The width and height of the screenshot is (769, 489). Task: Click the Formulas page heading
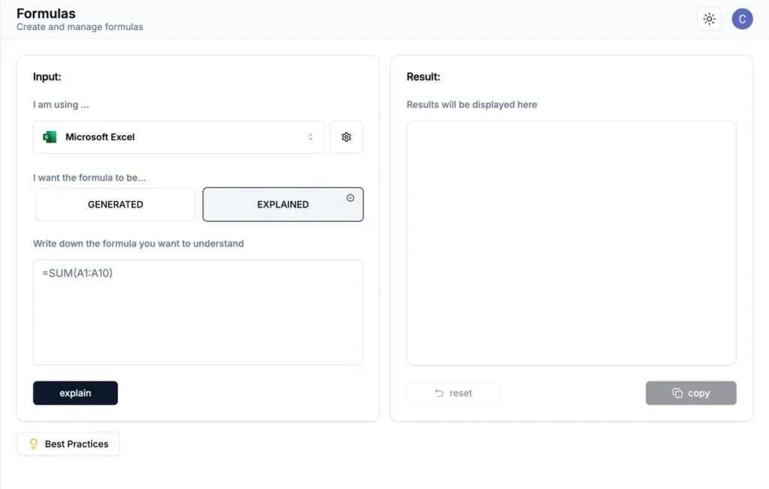[46, 13]
